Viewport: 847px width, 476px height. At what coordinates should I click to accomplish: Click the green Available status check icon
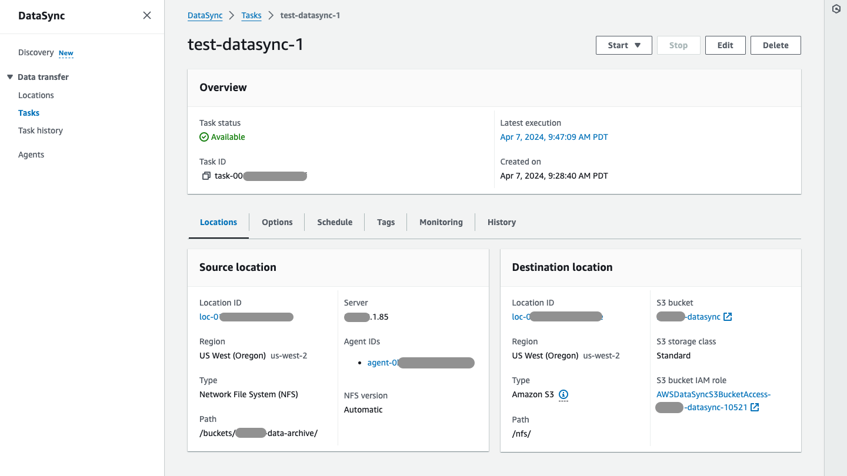(204, 137)
